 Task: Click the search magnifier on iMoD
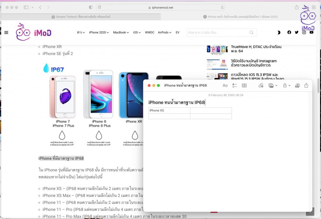(251, 32)
